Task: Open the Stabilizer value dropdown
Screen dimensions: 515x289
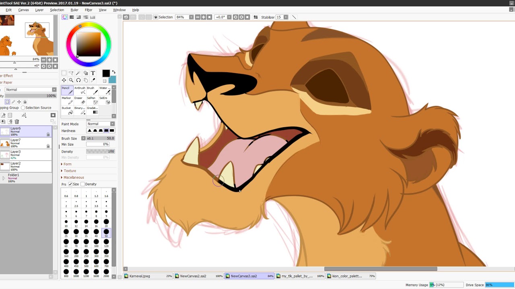Action: (x=286, y=17)
